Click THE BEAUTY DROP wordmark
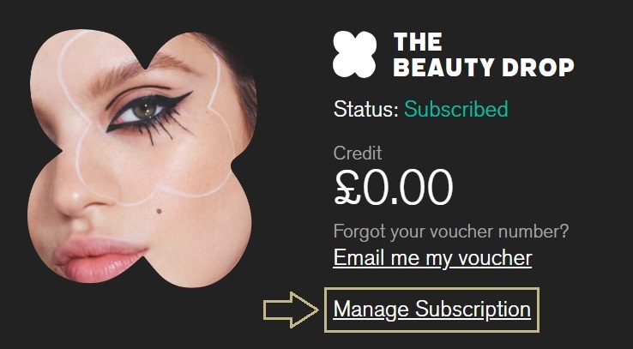This screenshot has width=633, height=349. point(483,55)
